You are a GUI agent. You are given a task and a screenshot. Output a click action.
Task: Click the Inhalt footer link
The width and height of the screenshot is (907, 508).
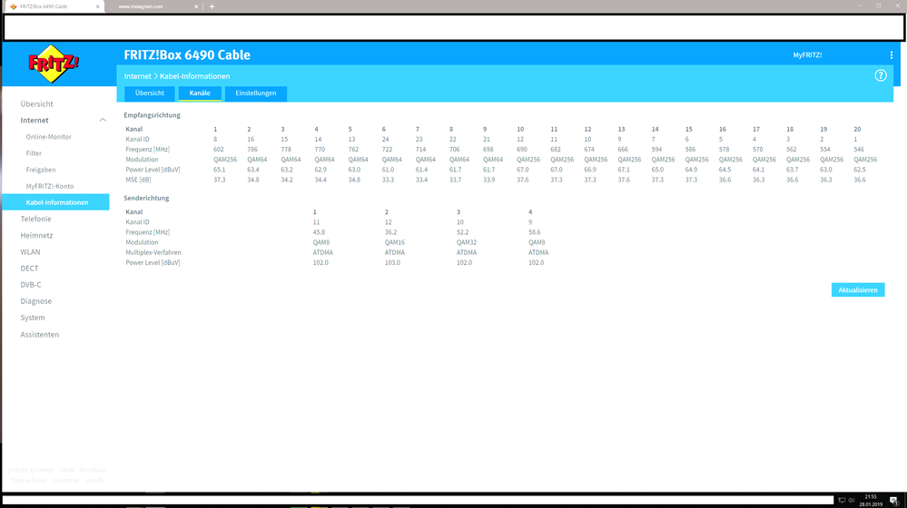click(x=66, y=471)
